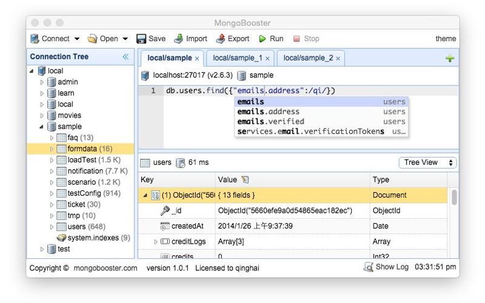Select the users collection in tree

[76, 227]
